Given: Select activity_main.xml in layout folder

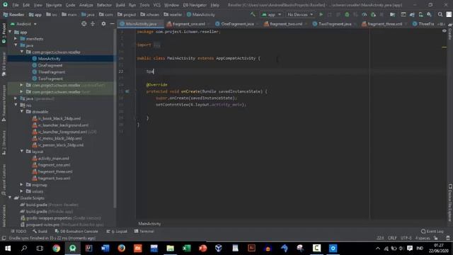Looking at the screenshot, I should pyautogui.click(x=54, y=159).
